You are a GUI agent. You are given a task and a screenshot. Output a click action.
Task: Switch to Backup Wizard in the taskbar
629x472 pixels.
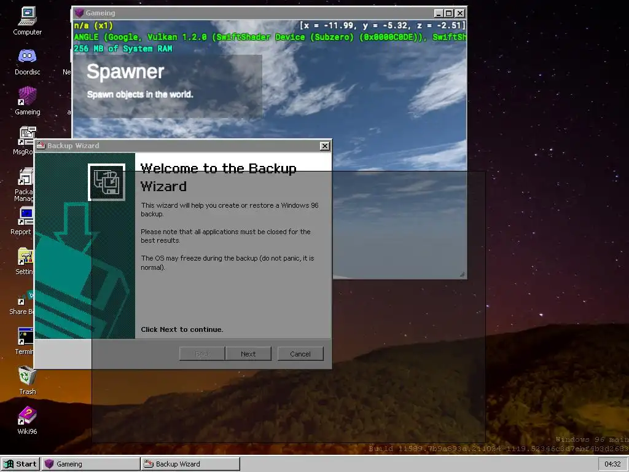coord(190,464)
